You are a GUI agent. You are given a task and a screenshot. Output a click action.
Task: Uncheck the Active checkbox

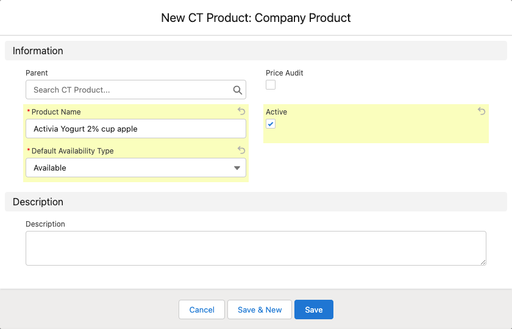tap(271, 124)
